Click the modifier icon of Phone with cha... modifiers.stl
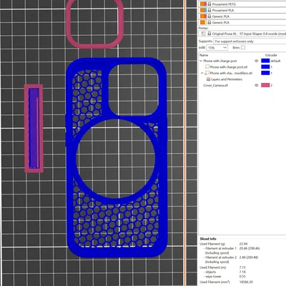This screenshot has height=286, width=286. (x=207, y=73)
